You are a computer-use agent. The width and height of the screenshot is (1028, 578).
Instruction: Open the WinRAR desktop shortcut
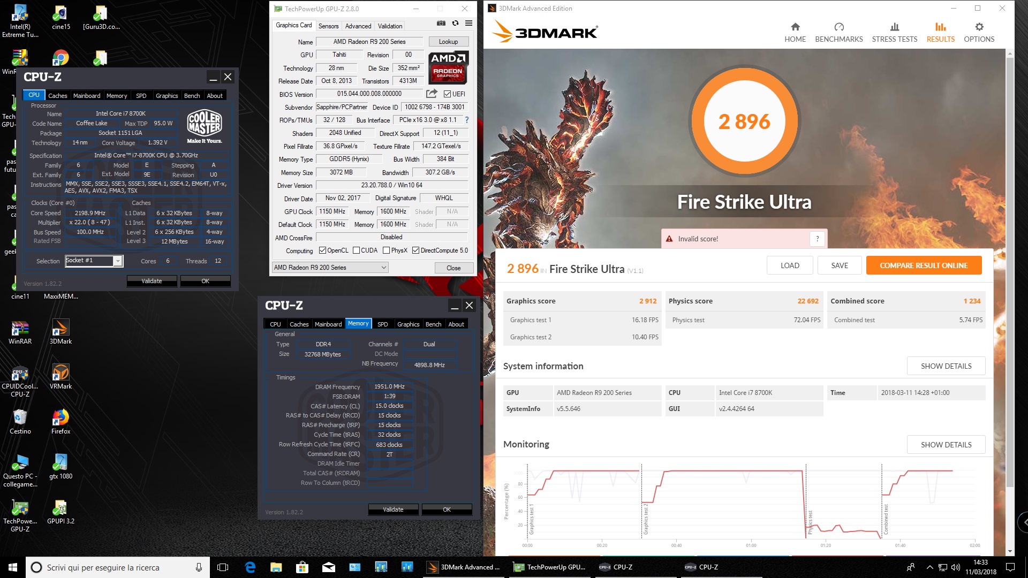point(20,331)
